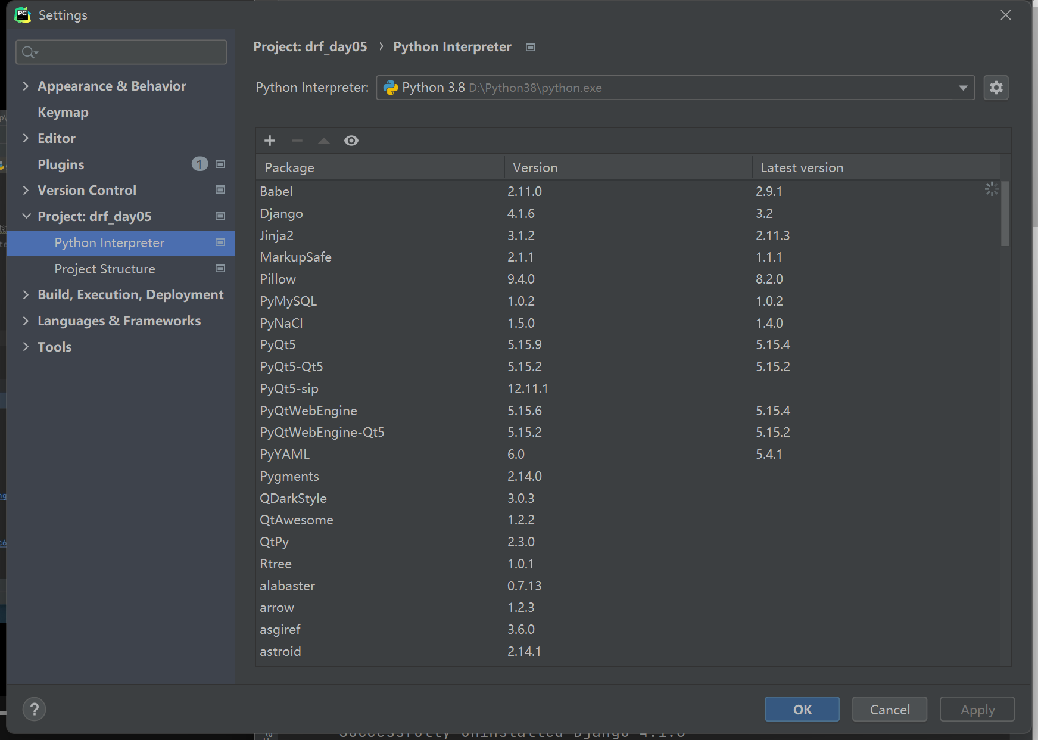Close the Settings dialog
The width and height of the screenshot is (1038, 740).
(1006, 15)
